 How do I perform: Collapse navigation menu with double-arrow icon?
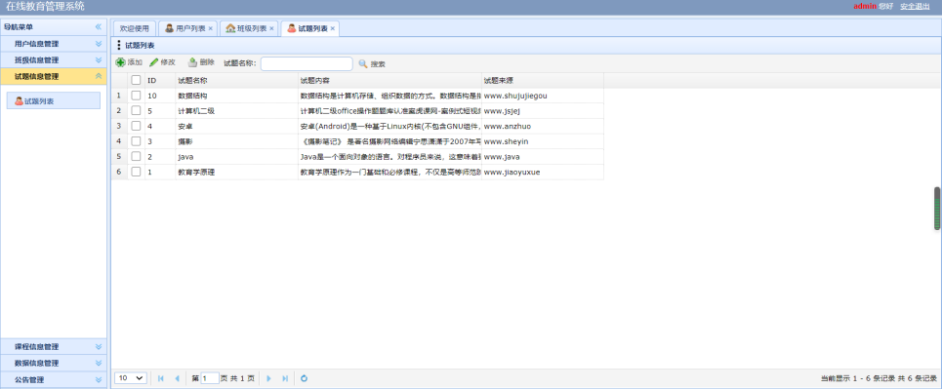pos(99,27)
